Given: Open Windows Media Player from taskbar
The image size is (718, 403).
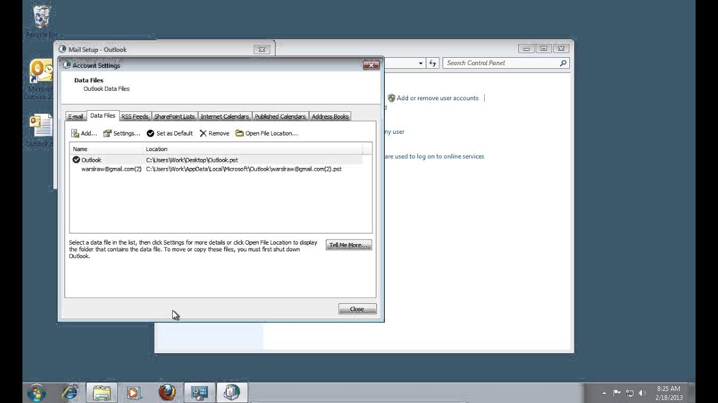Looking at the screenshot, I should pyautogui.click(x=134, y=392).
